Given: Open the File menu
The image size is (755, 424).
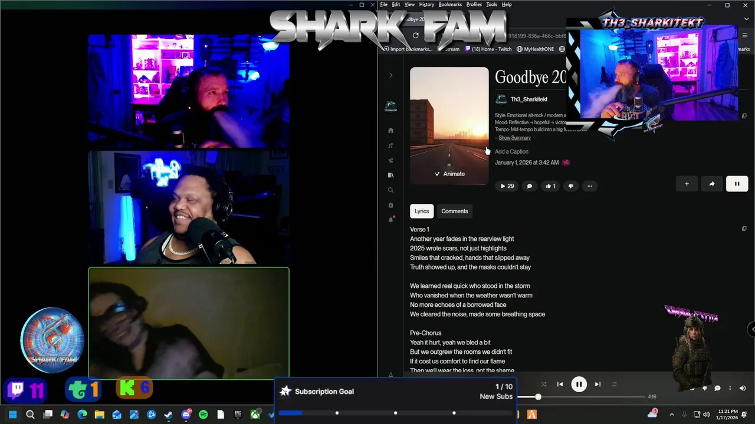Looking at the screenshot, I should click(384, 5).
